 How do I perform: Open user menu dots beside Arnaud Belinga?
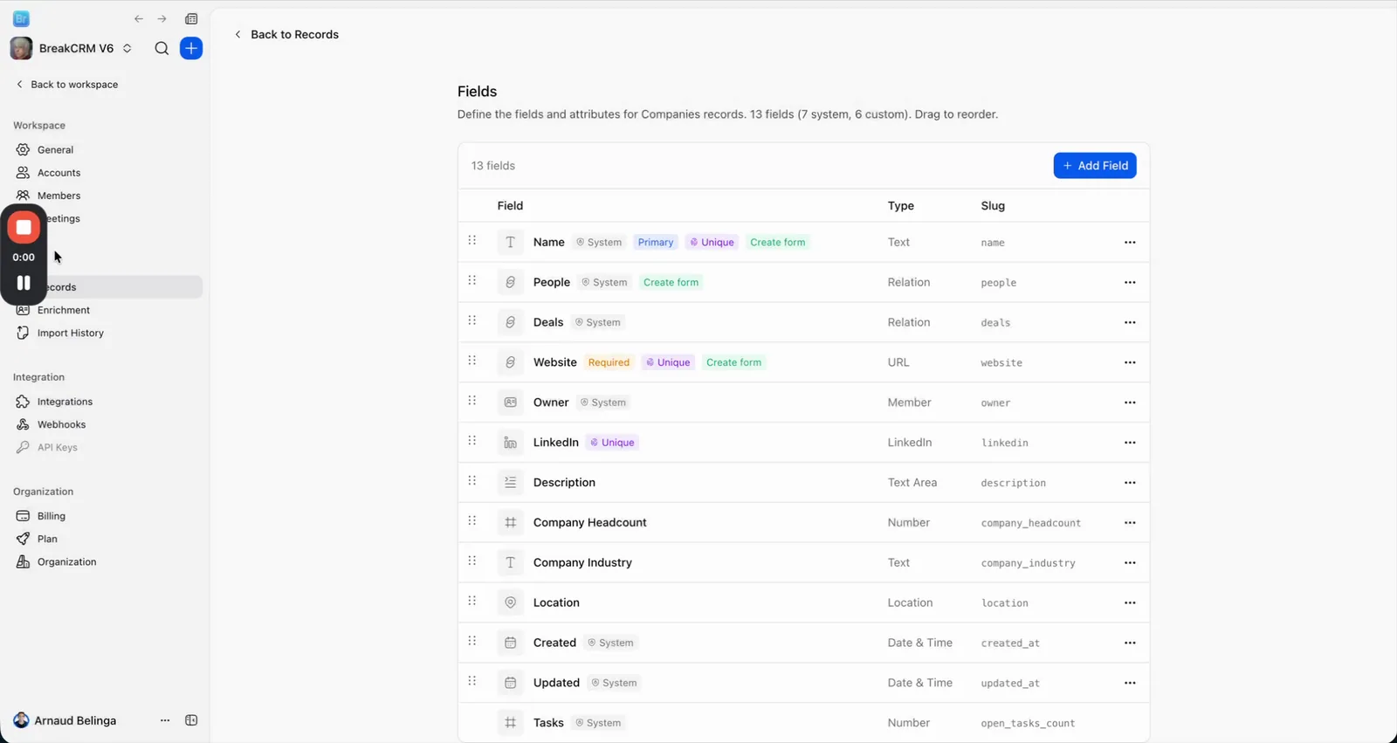(x=165, y=721)
